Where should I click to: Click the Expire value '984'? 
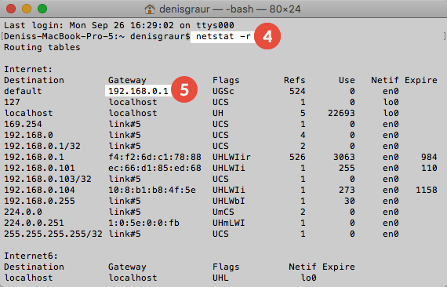coord(429,157)
